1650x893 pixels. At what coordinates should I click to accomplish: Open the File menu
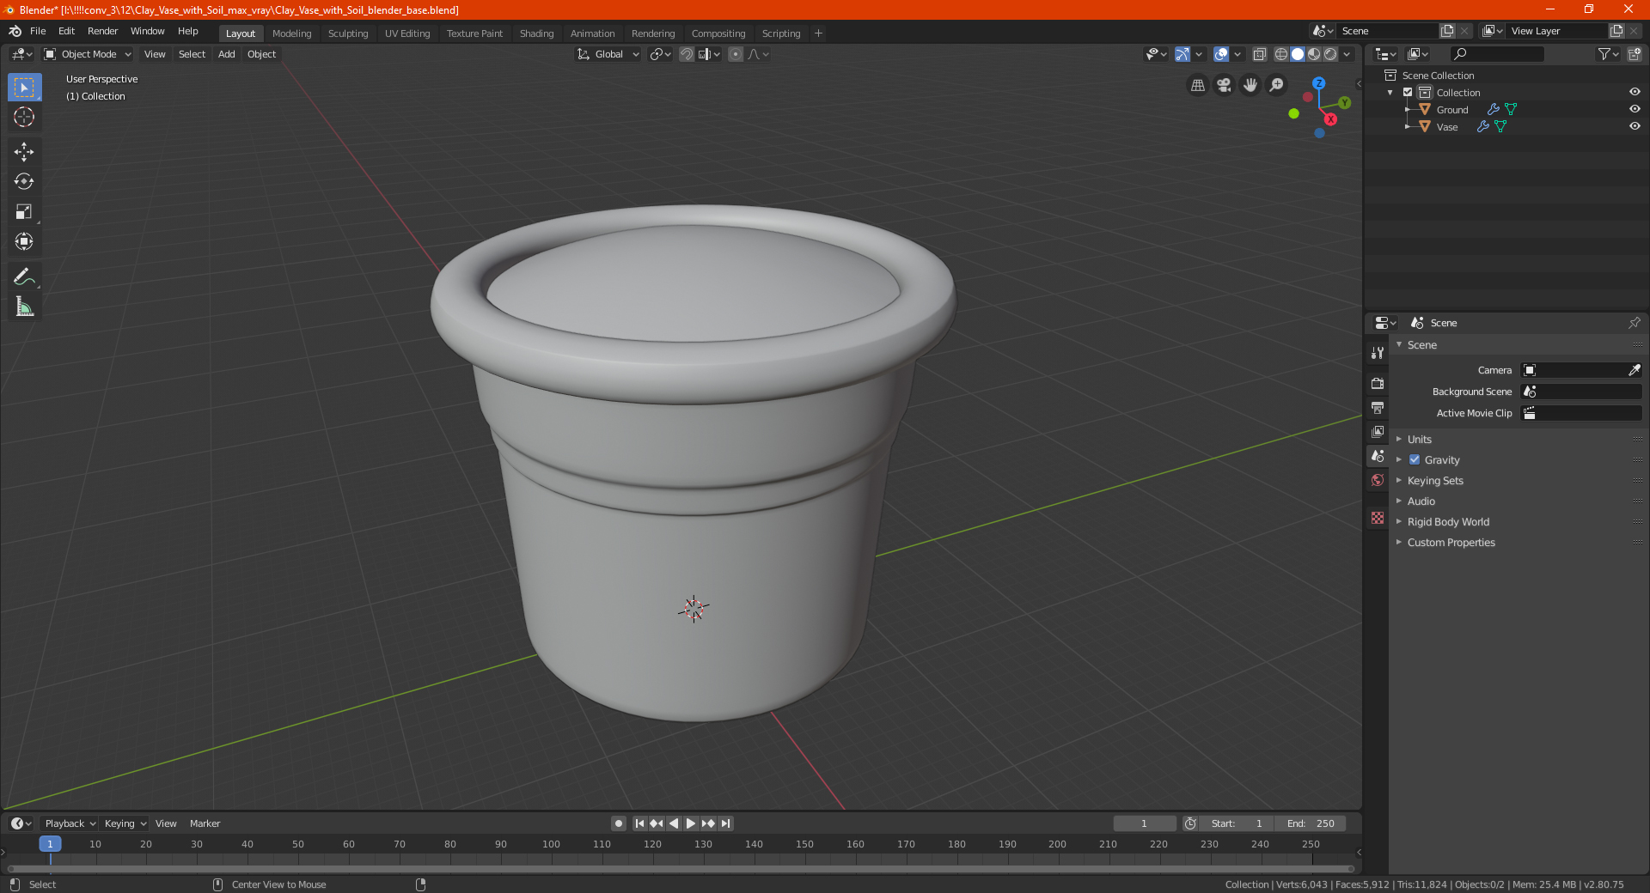[x=38, y=31]
